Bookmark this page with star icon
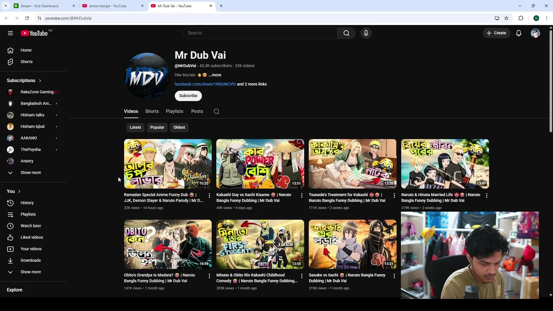Screen dimensions: 553x311 click(506, 18)
